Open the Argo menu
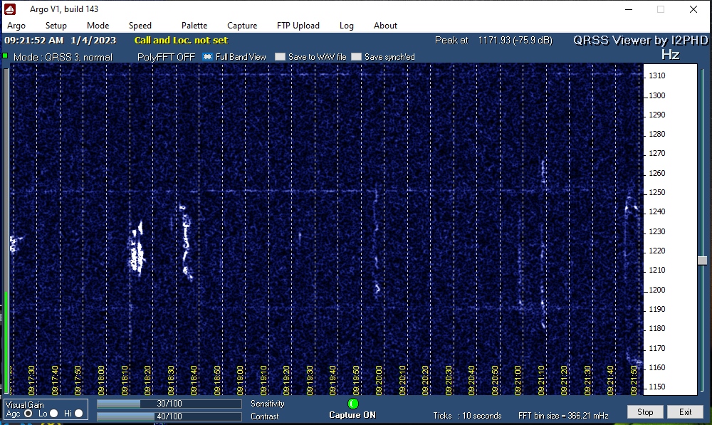The image size is (712, 425). [x=16, y=26]
